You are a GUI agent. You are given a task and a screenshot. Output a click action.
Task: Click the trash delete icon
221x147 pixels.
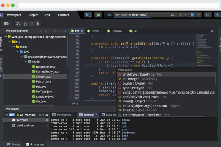tap(38, 23)
